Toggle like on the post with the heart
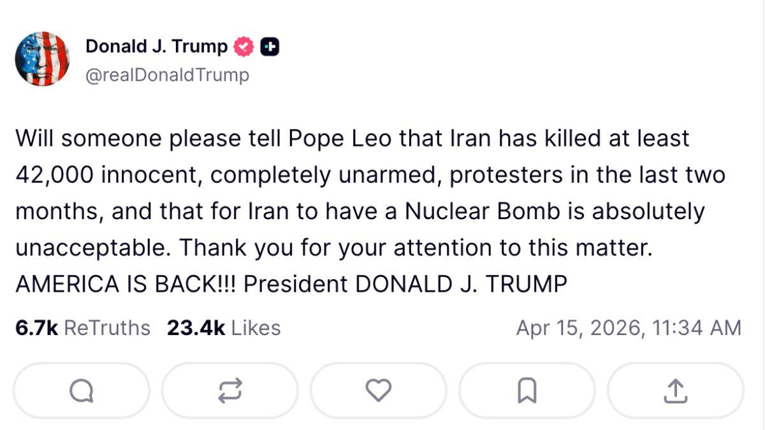Screen dimensions: 765x430 point(378,391)
